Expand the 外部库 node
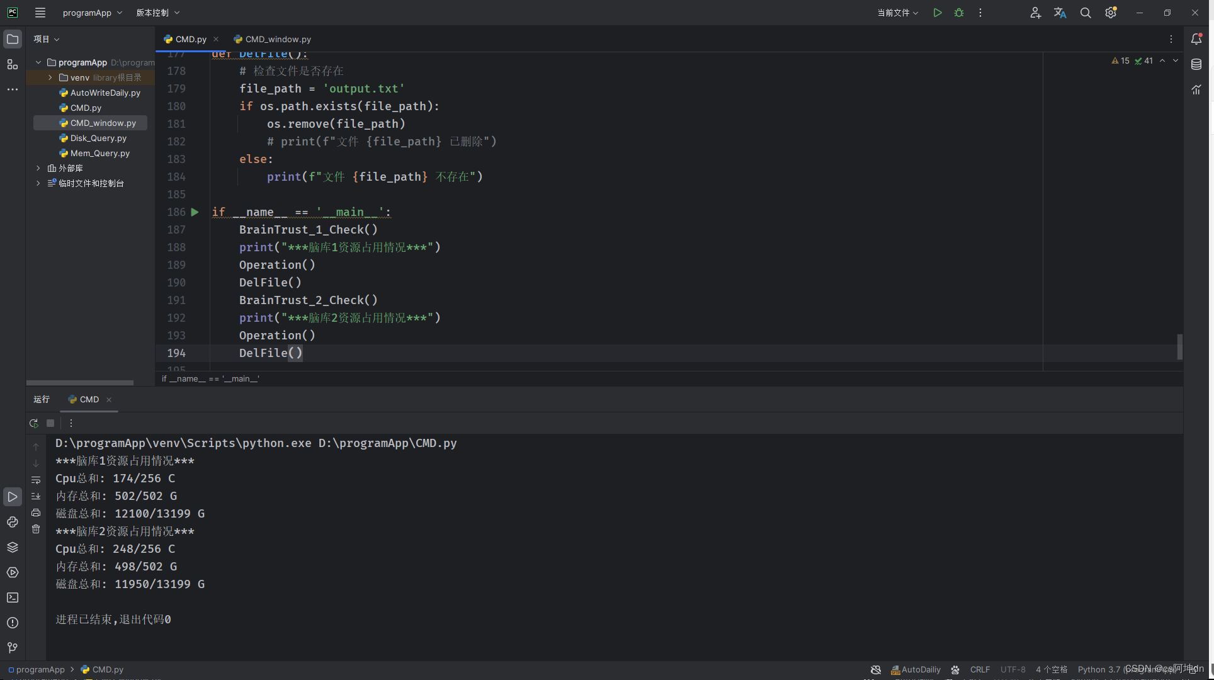 tap(38, 168)
